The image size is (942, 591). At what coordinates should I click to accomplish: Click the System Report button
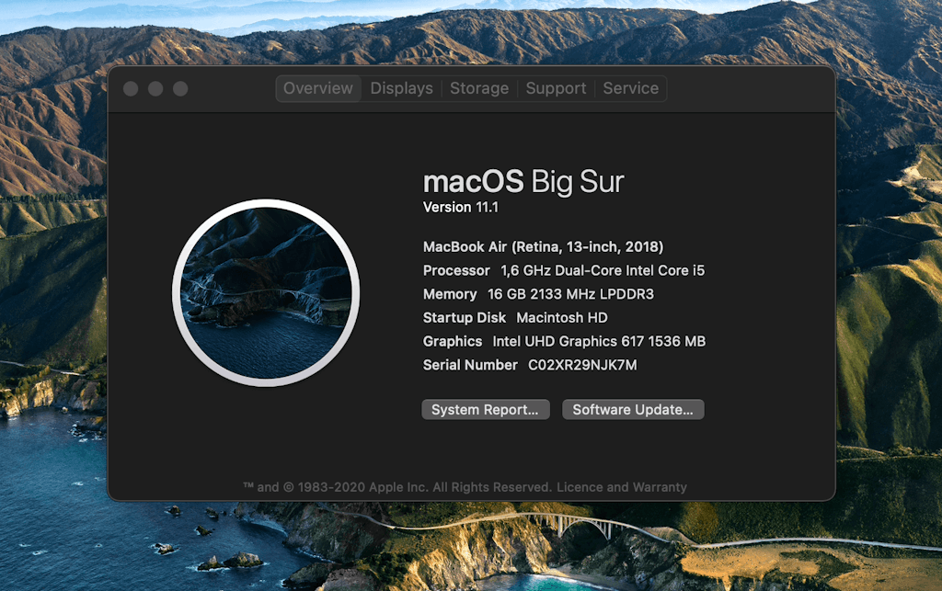[485, 409]
